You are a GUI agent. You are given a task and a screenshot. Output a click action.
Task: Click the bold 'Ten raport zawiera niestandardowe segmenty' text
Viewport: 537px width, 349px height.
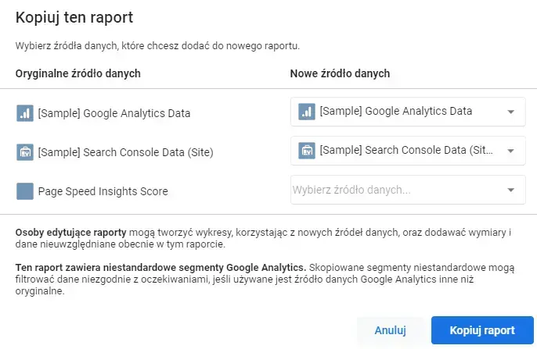point(160,267)
